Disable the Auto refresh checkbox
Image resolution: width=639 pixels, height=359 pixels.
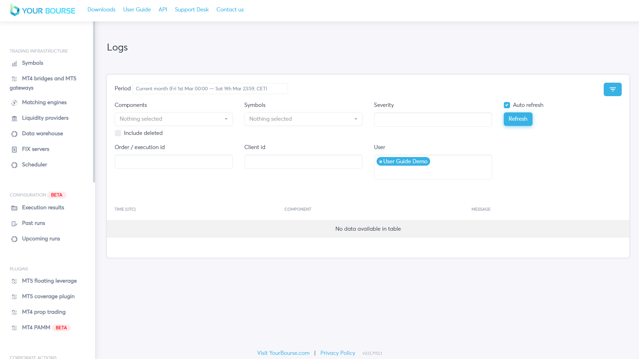coord(507,105)
